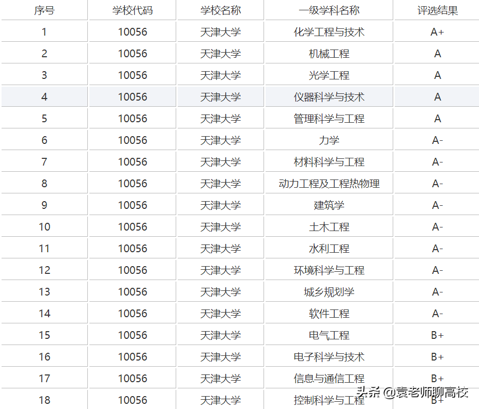Click the A- rating beside 土木工程
The width and height of the screenshot is (479, 409).
tap(437, 226)
